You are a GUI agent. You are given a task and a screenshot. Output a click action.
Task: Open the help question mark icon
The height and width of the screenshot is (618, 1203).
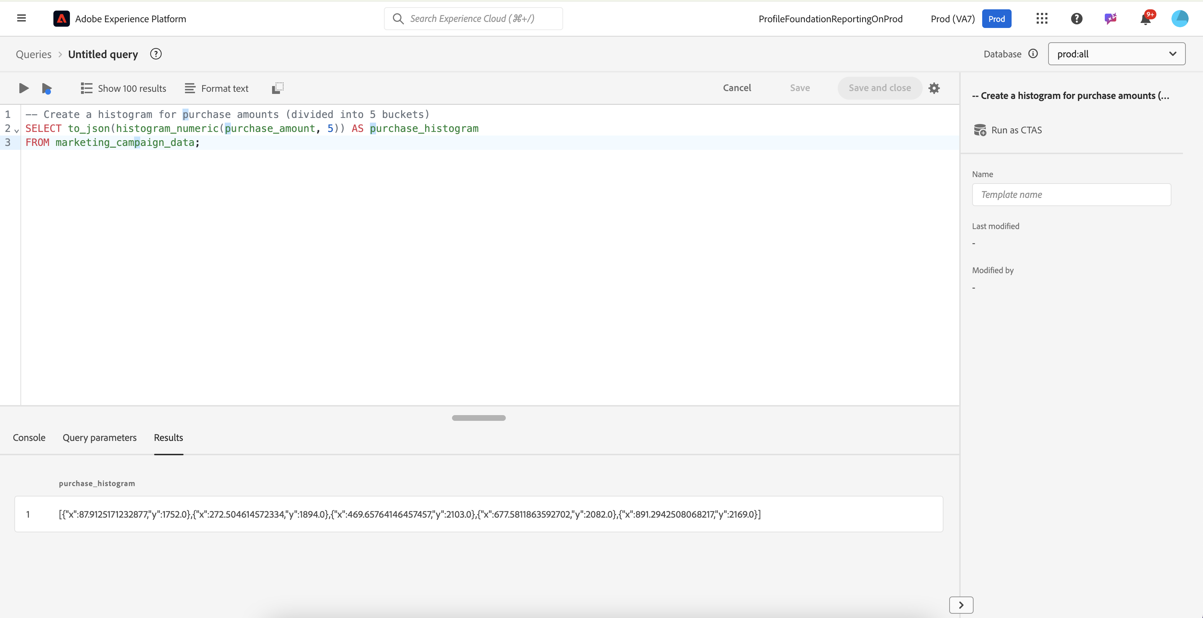[x=1076, y=19]
